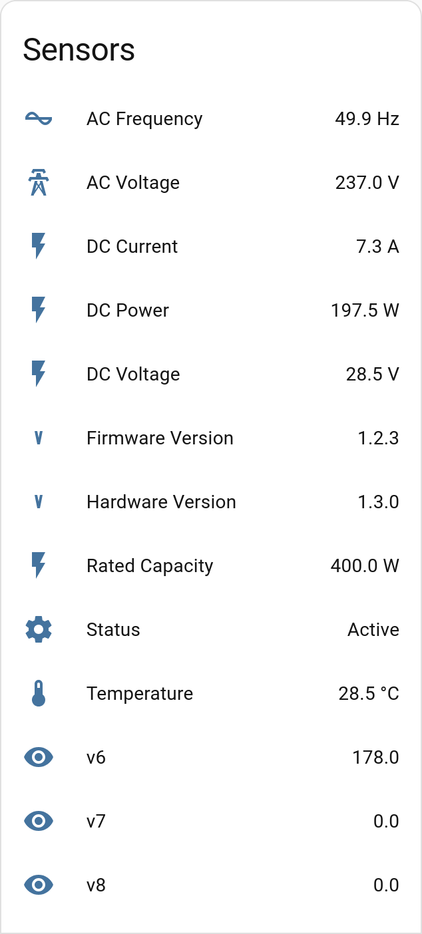The width and height of the screenshot is (422, 934).
Task: Open the DC Voltage sensor details
Action: click(133, 375)
